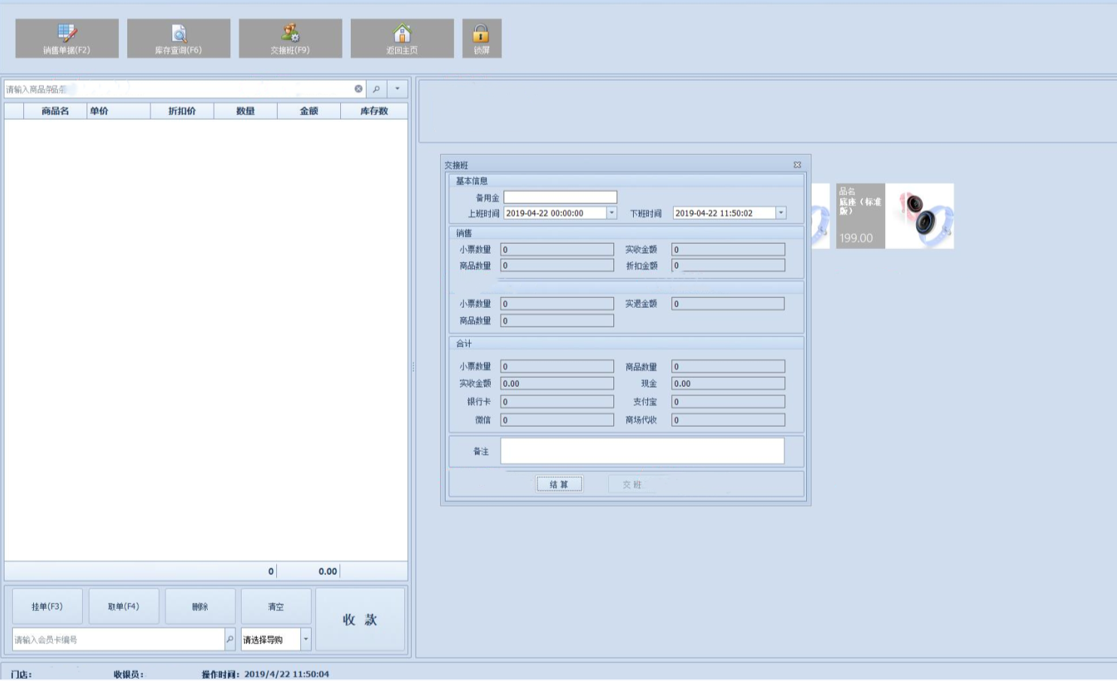This screenshot has width=1117, height=681.
Task: Go back with the 返回主页 toolbar button
Action: pos(402,38)
